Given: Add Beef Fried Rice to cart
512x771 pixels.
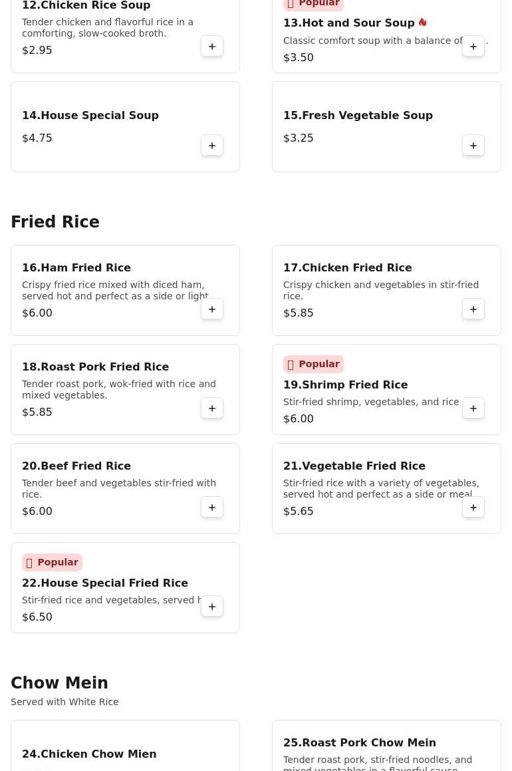Looking at the screenshot, I should point(212,508).
